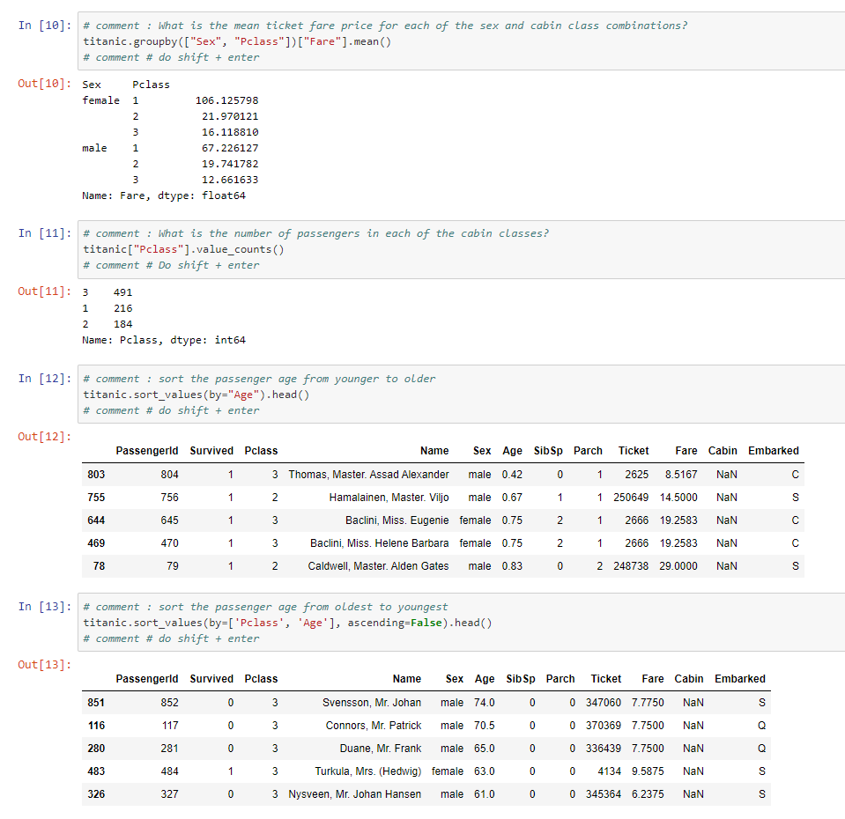Click into the groupby code cell In [10]
Screen dimensions: 845x819
click(x=458, y=41)
